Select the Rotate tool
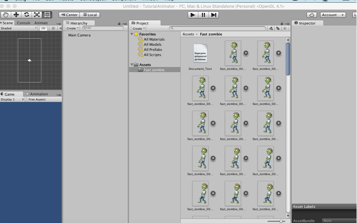The image size is (357, 223). point(26,15)
